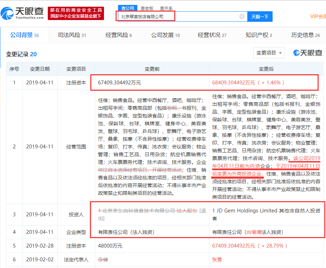Expand the 变更项目 filter dropdown
The image size is (326, 268).
269,53
